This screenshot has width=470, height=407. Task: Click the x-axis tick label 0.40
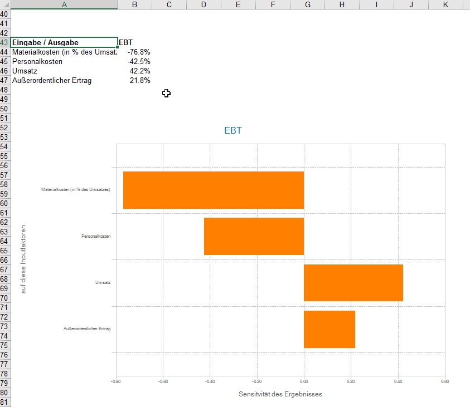[x=398, y=381]
